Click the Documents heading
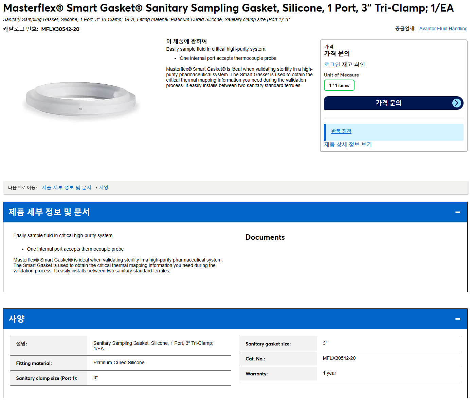 pyautogui.click(x=265, y=237)
